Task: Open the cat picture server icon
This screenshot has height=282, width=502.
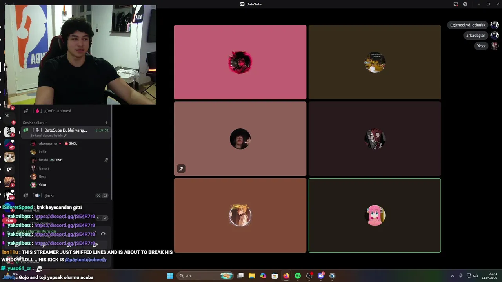Action: pyautogui.click(x=9, y=157)
